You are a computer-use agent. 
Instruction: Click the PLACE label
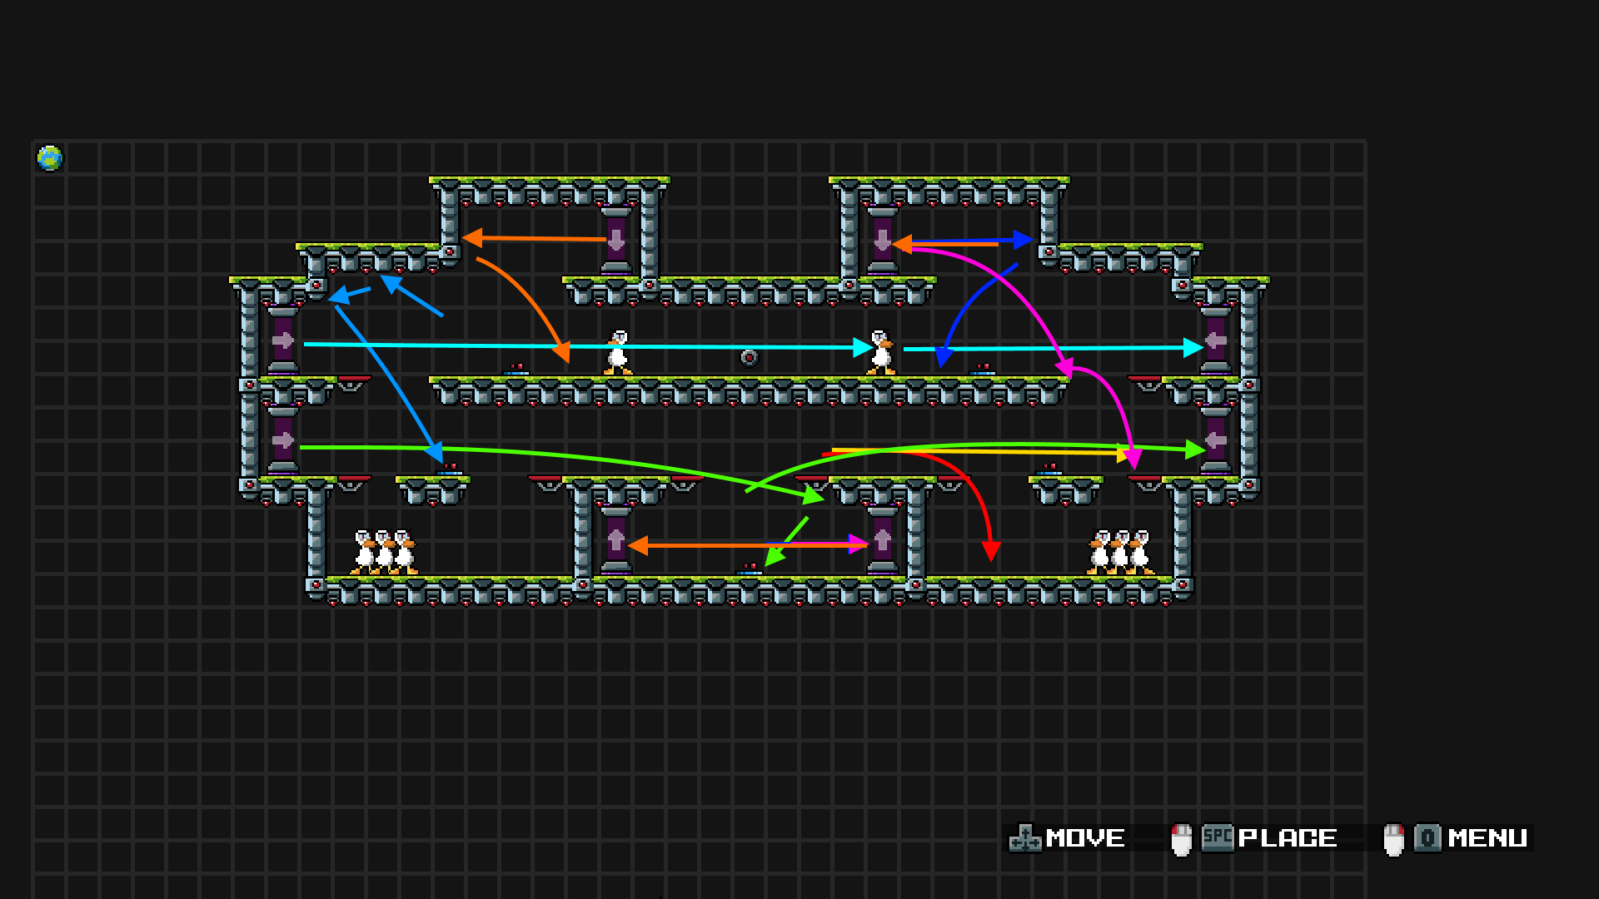[x=1288, y=838]
